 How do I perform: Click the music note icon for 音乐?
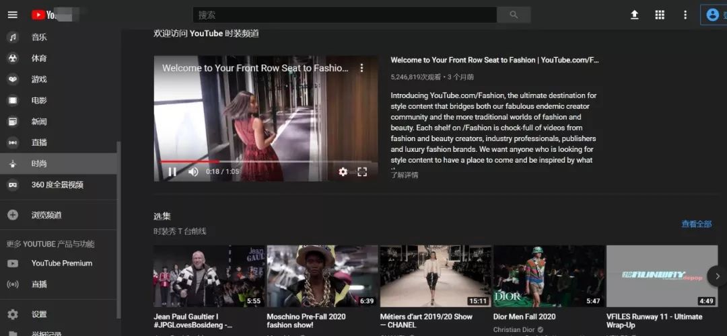tap(13, 37)
